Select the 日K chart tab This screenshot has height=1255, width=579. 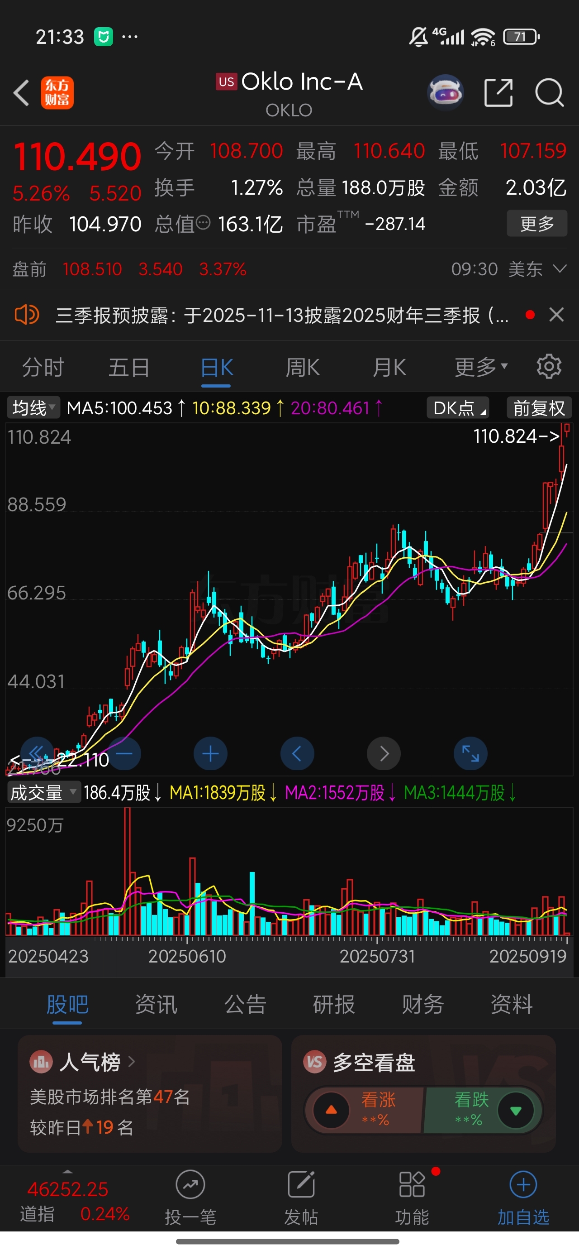click(x=216, y=367)
